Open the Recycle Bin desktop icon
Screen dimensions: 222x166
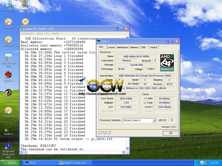point(8,6)
